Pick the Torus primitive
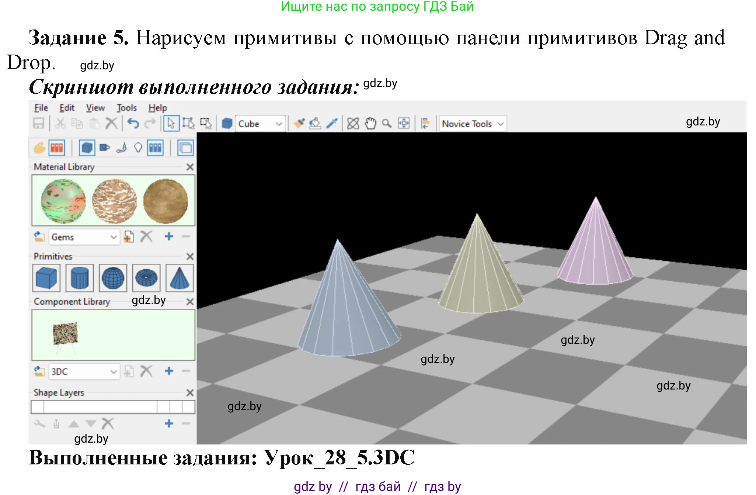Image resolution: width=756 pixels, height=495 pixels. tap(146, 278)
